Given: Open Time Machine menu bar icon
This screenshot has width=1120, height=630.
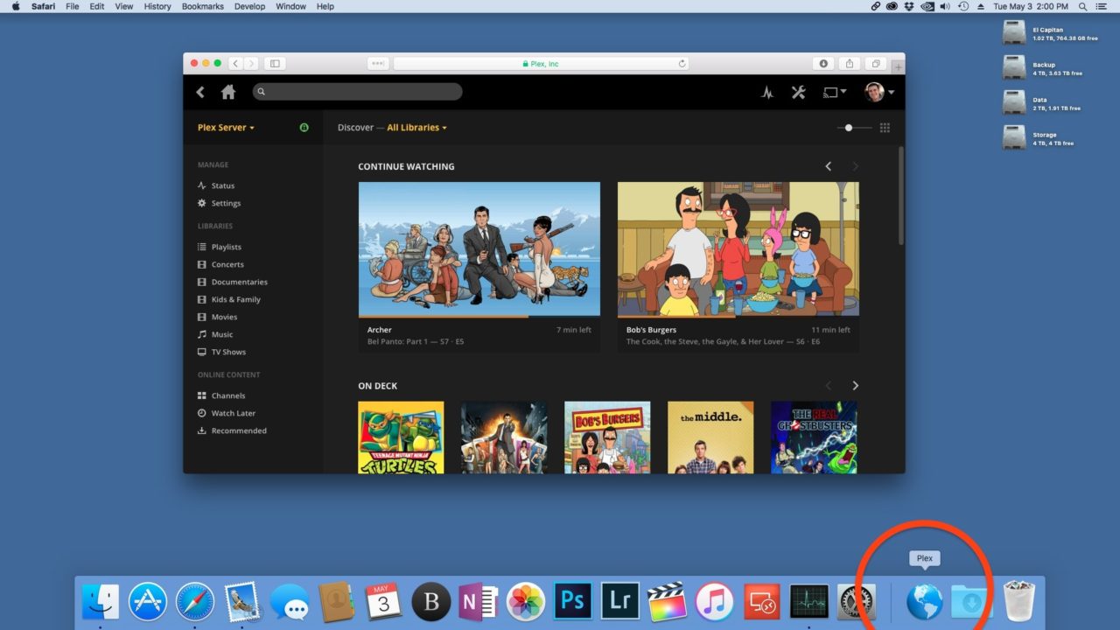Looking at the screenshot, I should pyautogui.click(x=963, y=6).
